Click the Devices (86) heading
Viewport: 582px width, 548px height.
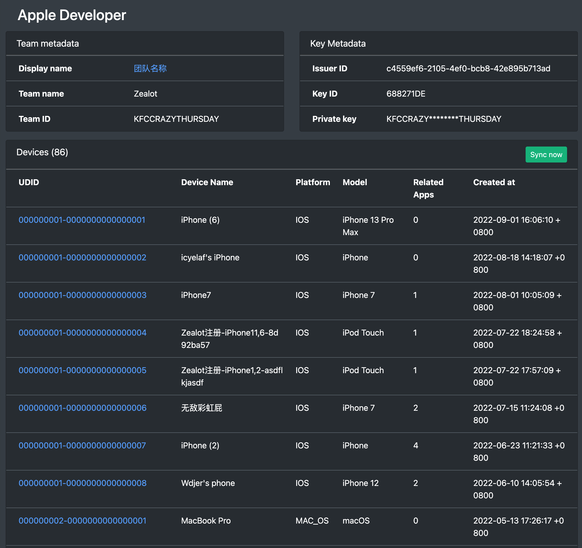click(42, 152)
